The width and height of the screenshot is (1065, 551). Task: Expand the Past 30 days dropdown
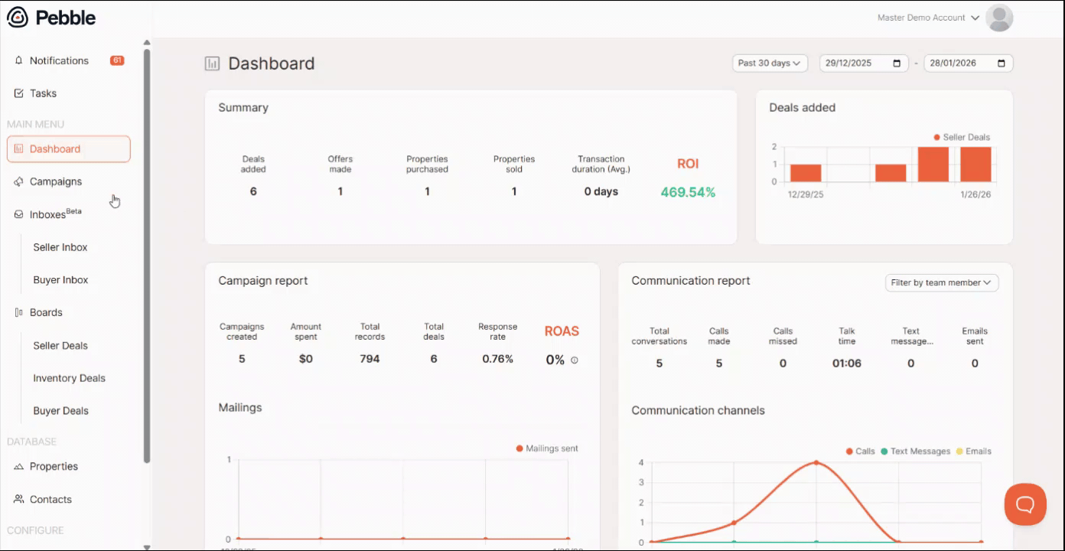tap(770, 63)
